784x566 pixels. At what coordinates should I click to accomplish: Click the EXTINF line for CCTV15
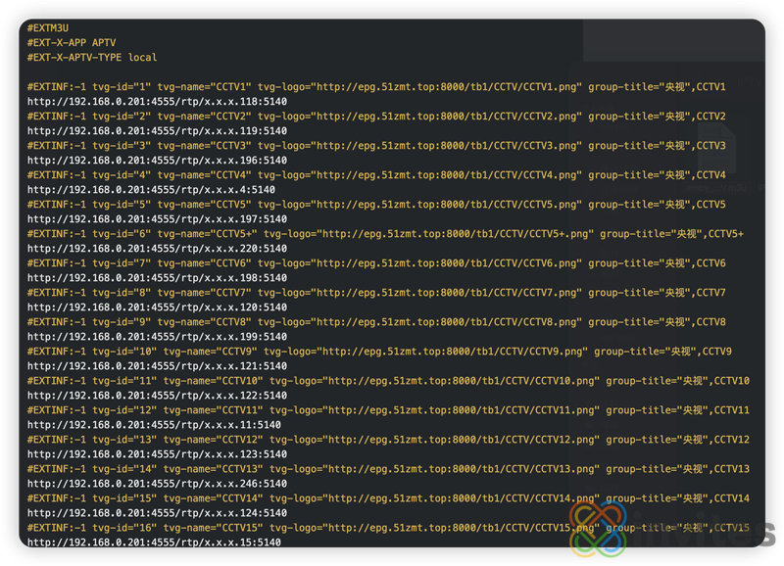pyautogui.click(x=388, y=528)
